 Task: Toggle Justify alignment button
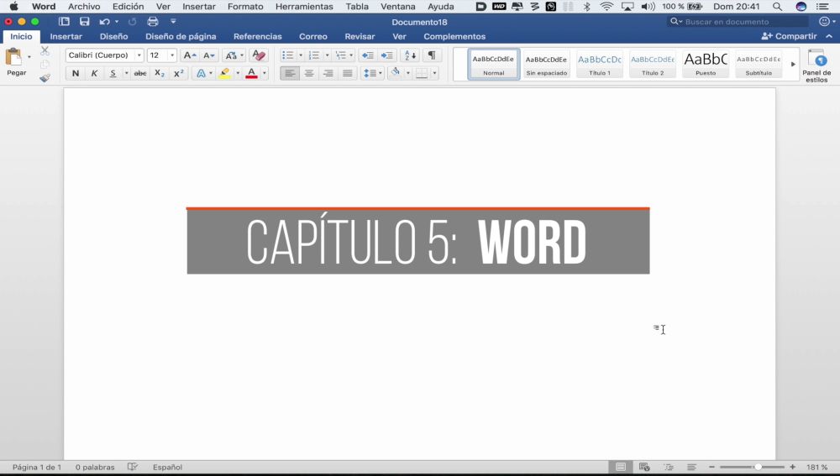[348, 73]
